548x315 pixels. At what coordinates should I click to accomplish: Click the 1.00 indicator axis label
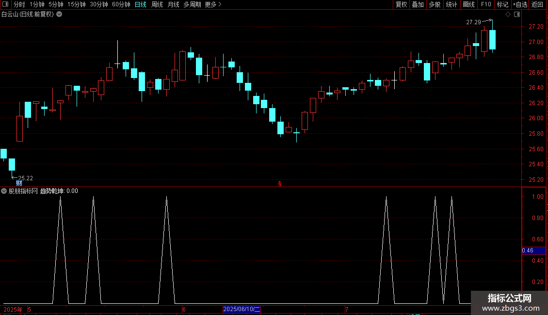click(x=537, y=197)
